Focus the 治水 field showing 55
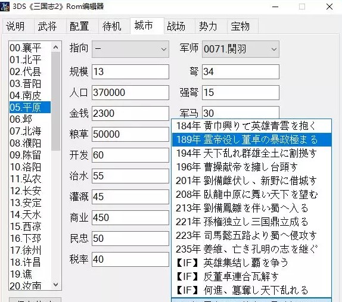342x302 pixels. [130, 176]
